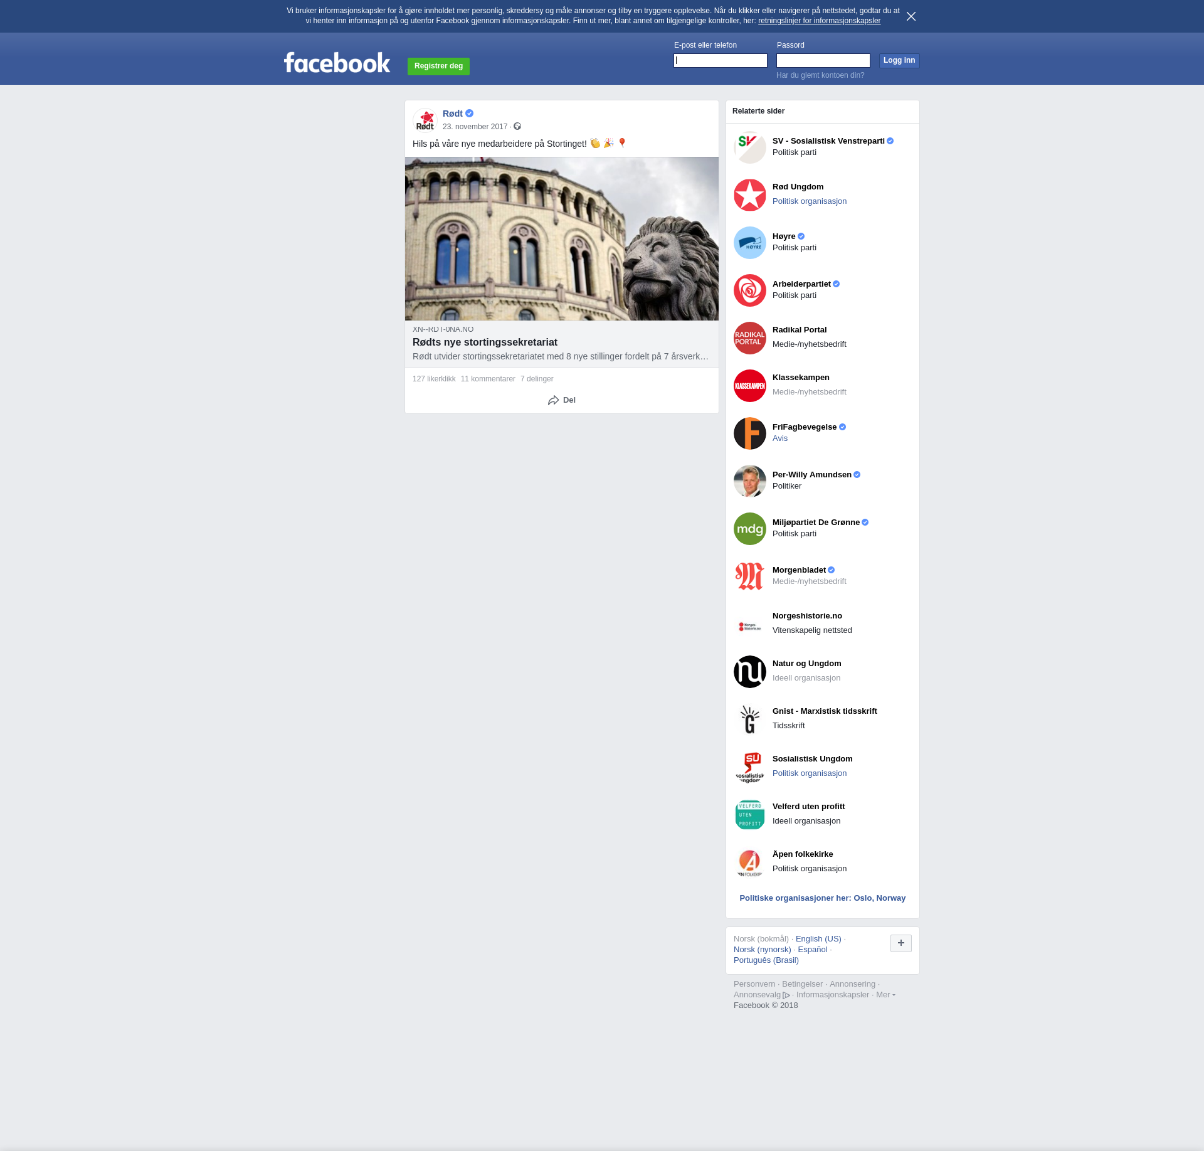
Task: Focus the E-post eller telefon field
Action: (721, 60)
